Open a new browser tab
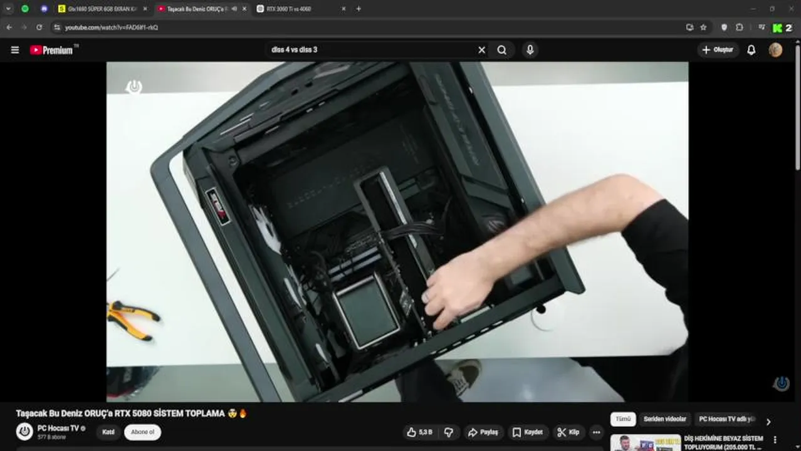The width and height of the screenshot is (801, 451). pos(359,9)
